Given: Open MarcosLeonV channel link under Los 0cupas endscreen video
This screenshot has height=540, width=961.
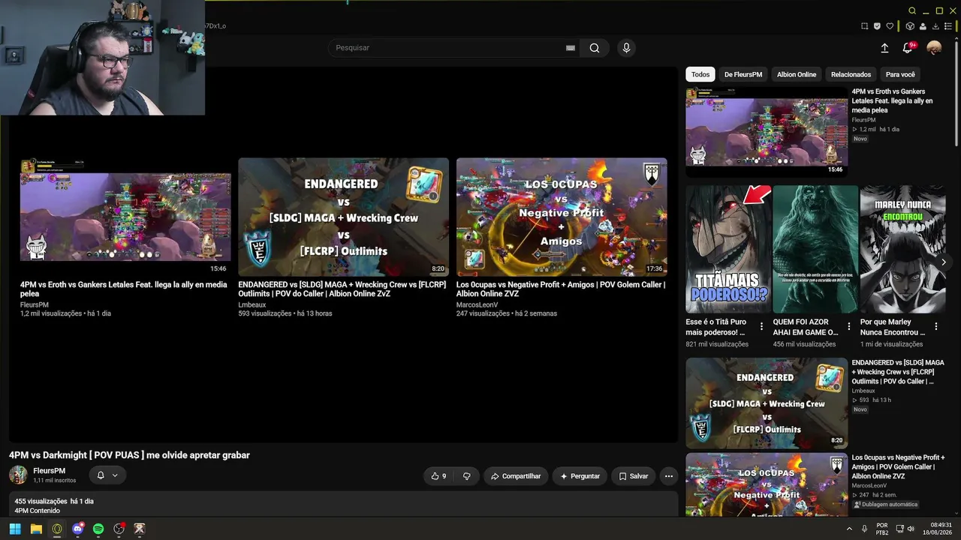Looking at the screenshot, I should 477,305.
